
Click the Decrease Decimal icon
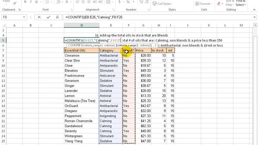(x=147, y=2)
